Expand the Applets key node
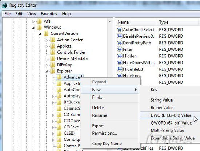Screen dimensions: 200x151 pyautogui.click(x=47, y=46)
